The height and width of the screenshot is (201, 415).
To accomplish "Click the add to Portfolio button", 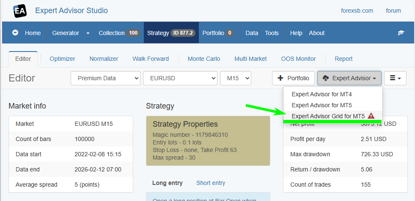I will pos(294,78).
